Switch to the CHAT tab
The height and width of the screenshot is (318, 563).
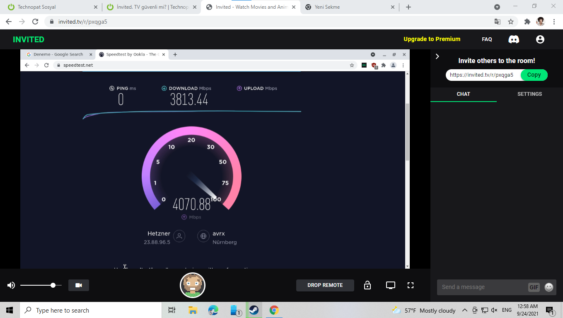pos(463,94)
